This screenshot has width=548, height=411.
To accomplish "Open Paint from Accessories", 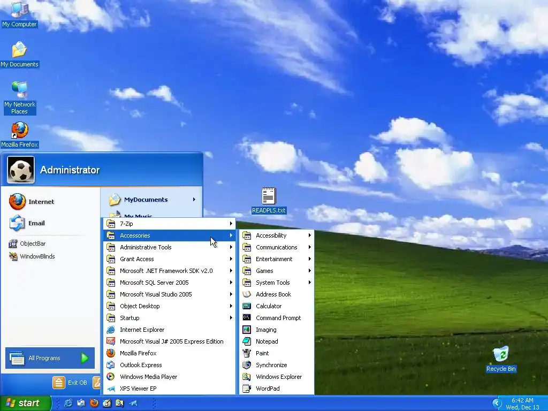I will pyautogui.click(x=277, y=353).
